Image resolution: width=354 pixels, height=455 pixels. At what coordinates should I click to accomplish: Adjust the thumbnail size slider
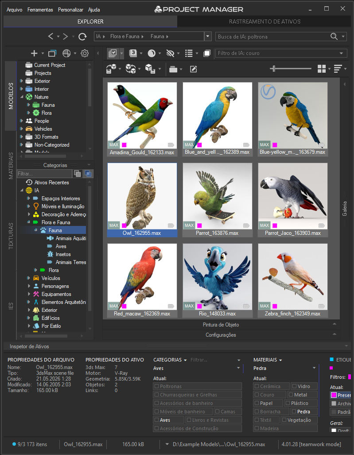[x=274, y=69]
